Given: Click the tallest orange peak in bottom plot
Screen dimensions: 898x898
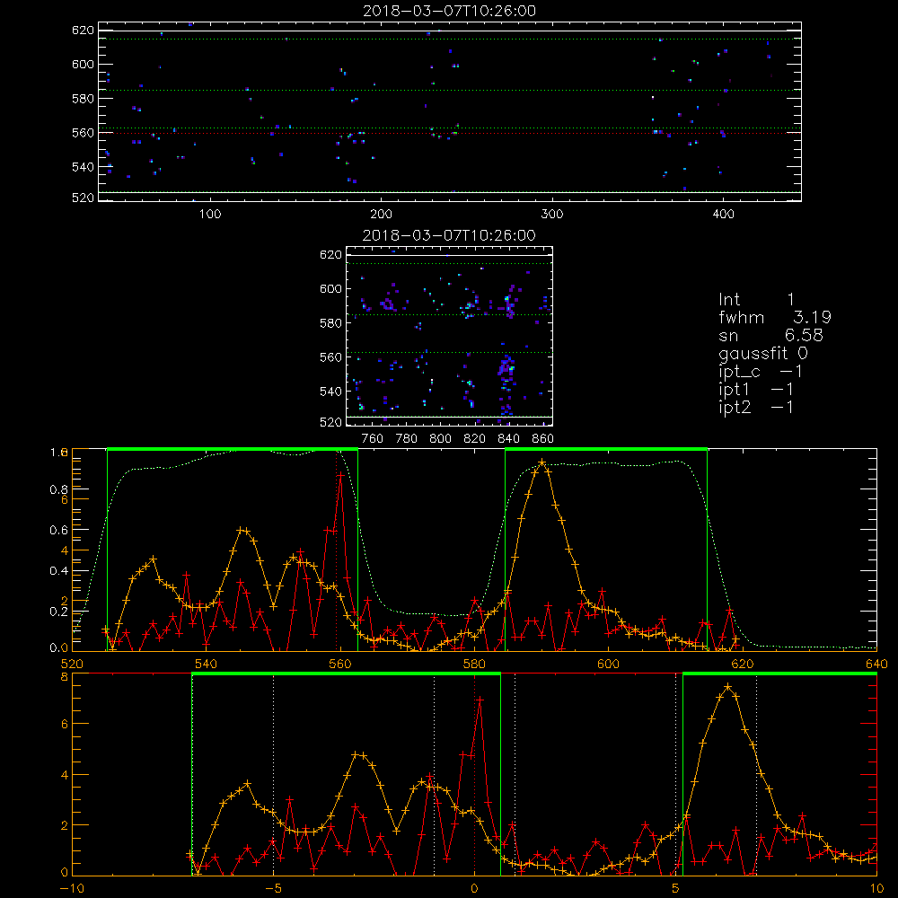Looking at the screenshot, I should pyautogui.click(x=727, y=686).
